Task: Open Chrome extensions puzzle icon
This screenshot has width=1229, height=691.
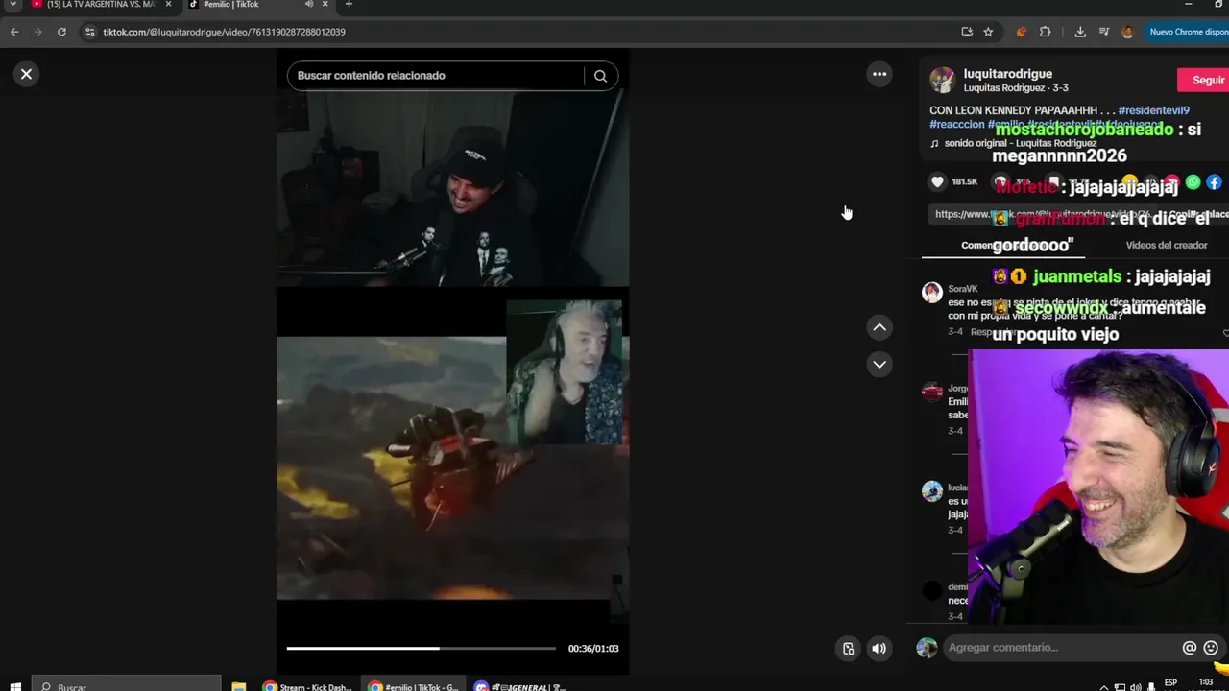Action: (1046, 32)
